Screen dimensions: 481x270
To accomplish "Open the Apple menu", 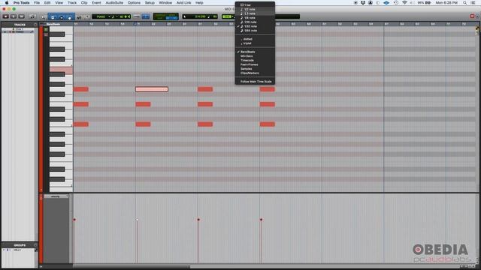I will tap(7, 2).
